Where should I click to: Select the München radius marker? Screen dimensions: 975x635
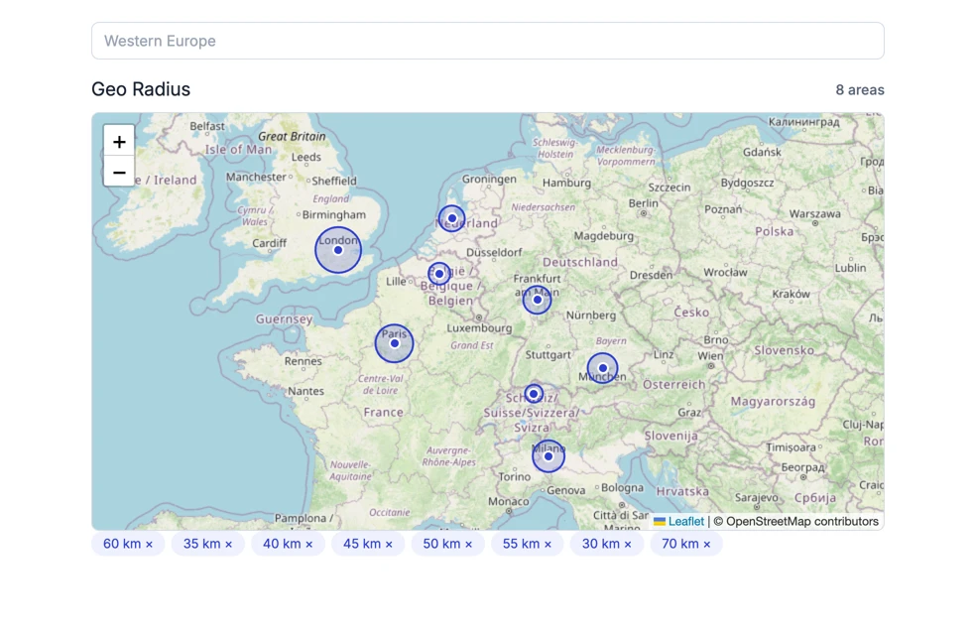point(602,367)
